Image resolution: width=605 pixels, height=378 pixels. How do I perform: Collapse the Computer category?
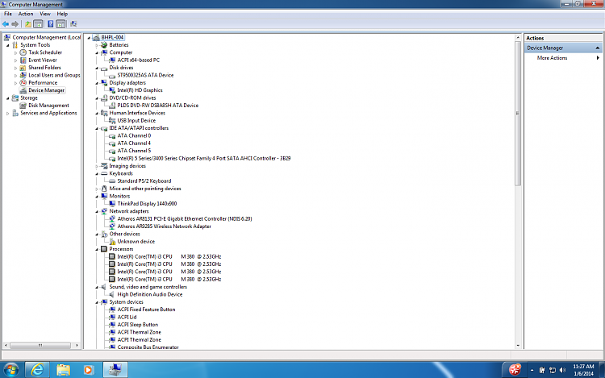pos(97,52)
